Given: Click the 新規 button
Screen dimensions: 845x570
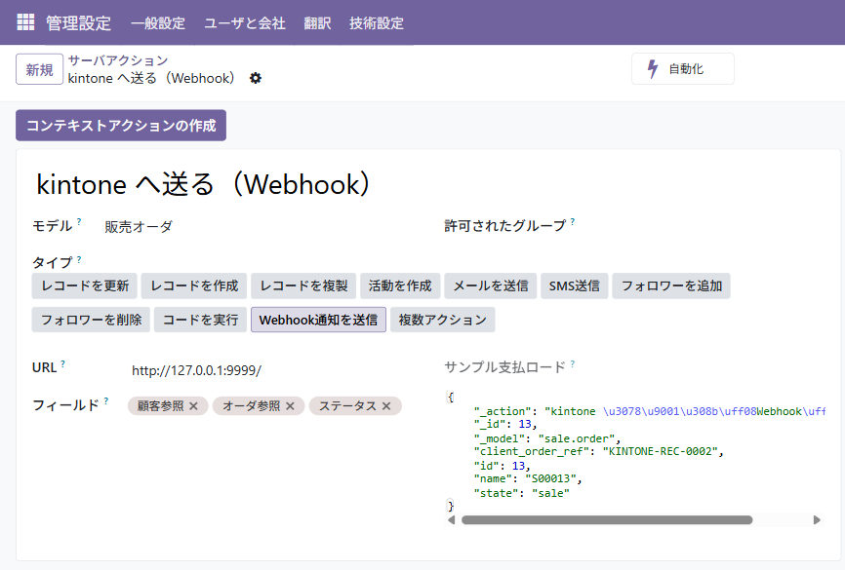Looking at the screenshot, I should point(39,69).
